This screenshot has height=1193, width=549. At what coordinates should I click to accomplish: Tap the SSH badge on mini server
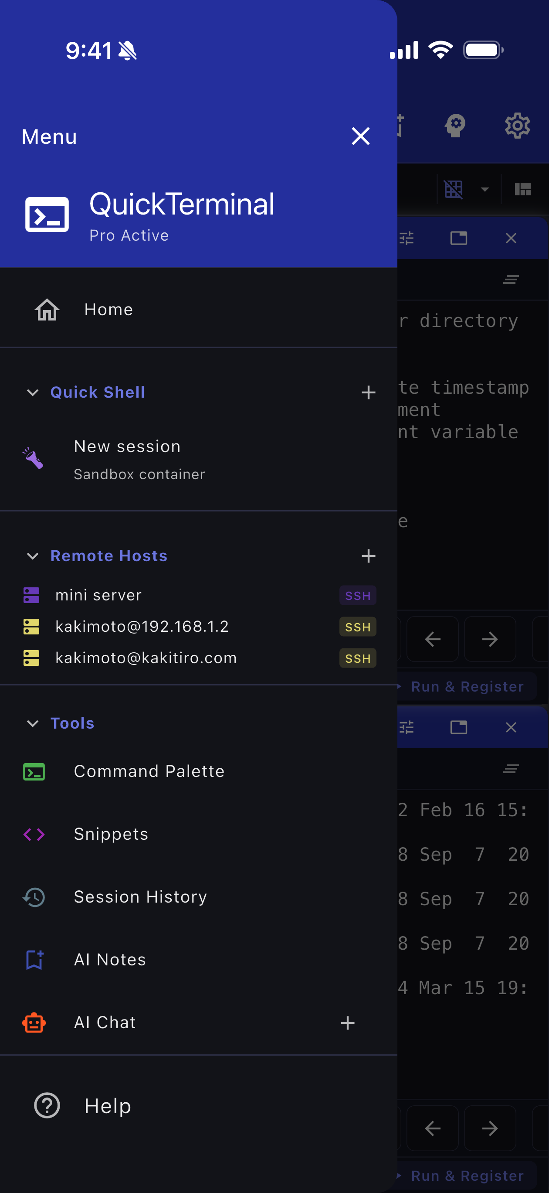pyautogui.click(x=358, y=596)
